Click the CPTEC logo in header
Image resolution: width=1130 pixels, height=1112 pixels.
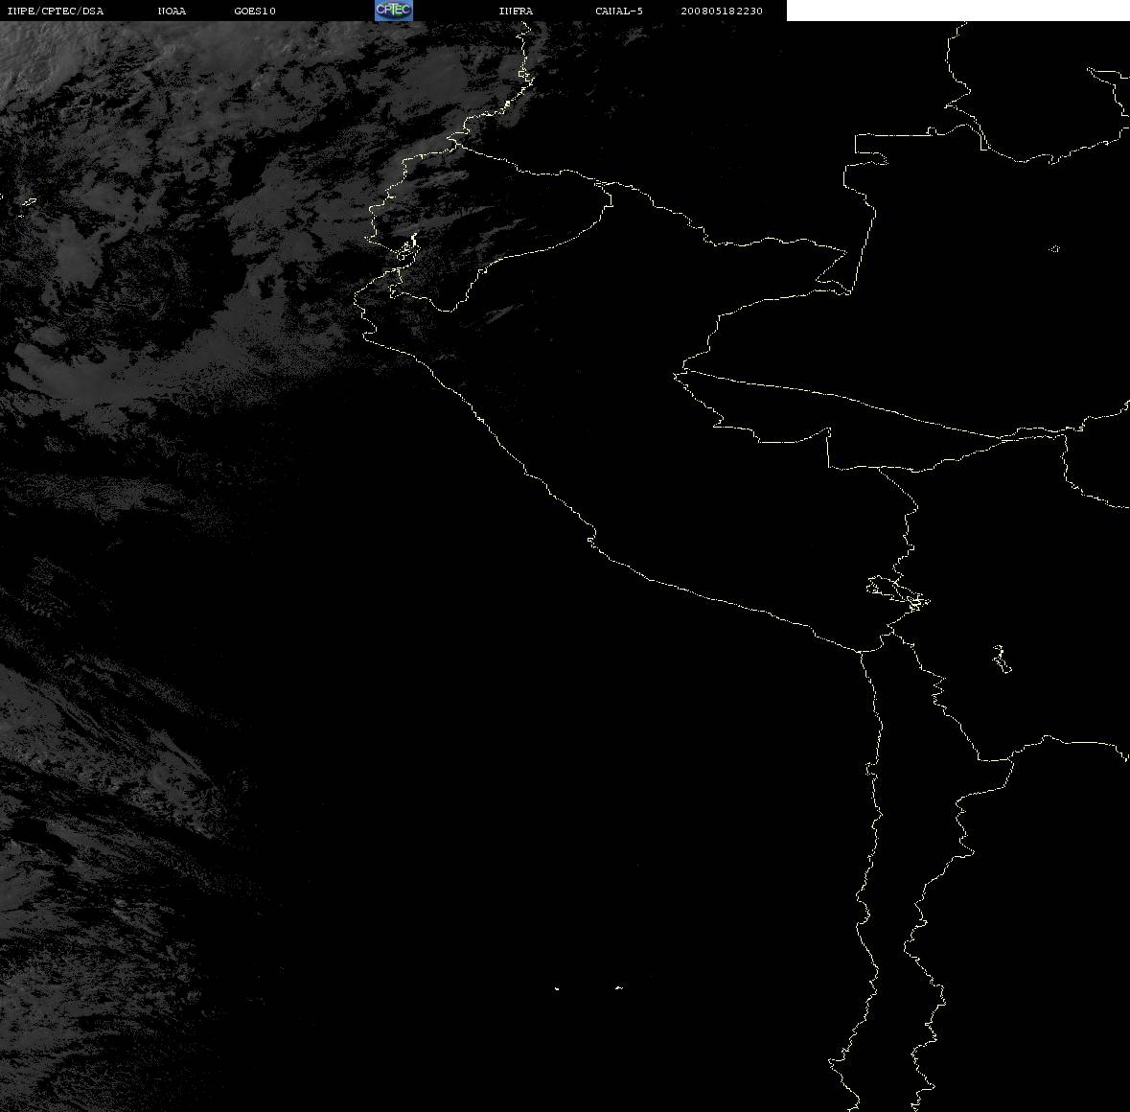(x=394, y=11)
